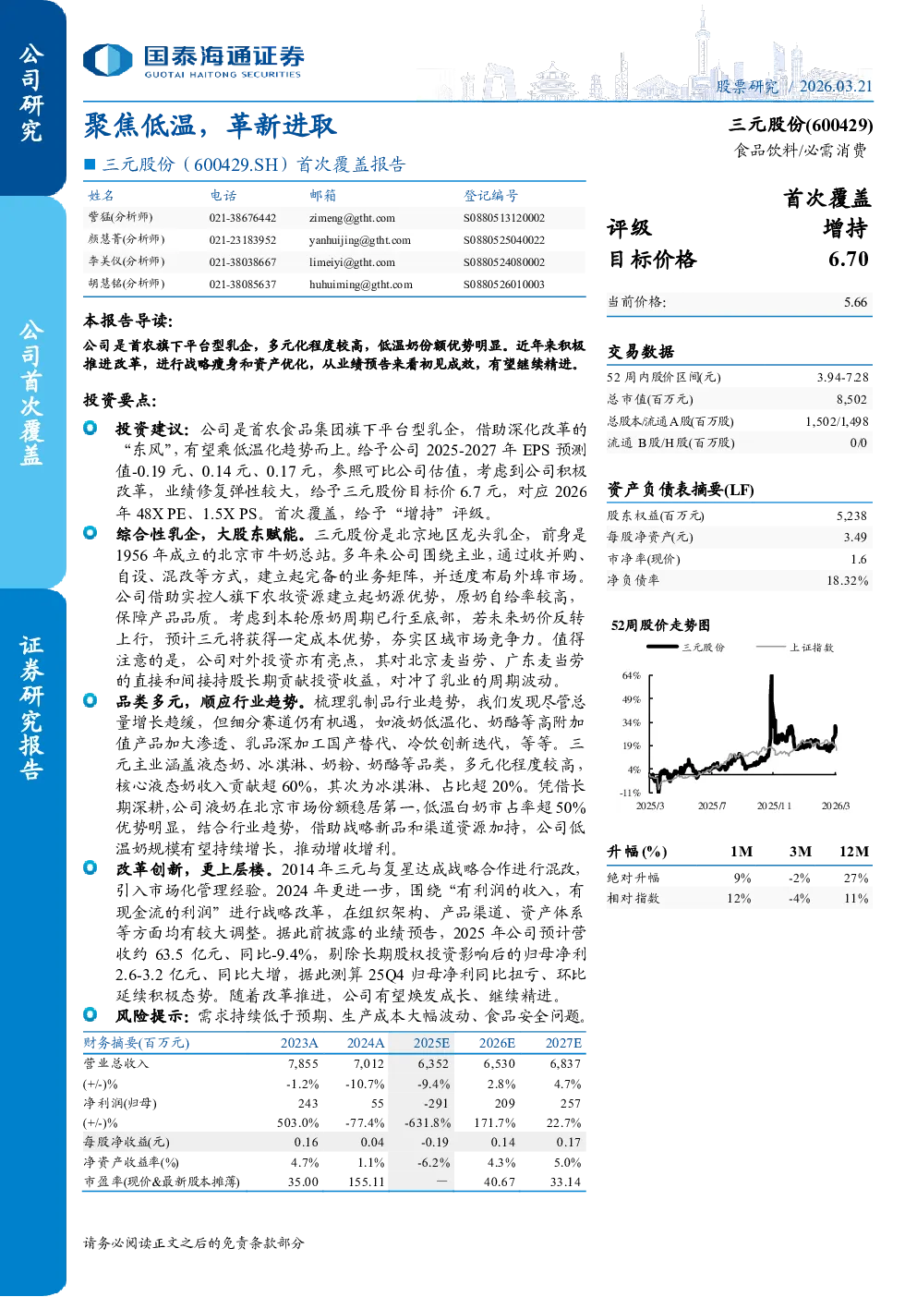
Task: Click the 12M column header in 升幅 table
Action: pos(854,852)
